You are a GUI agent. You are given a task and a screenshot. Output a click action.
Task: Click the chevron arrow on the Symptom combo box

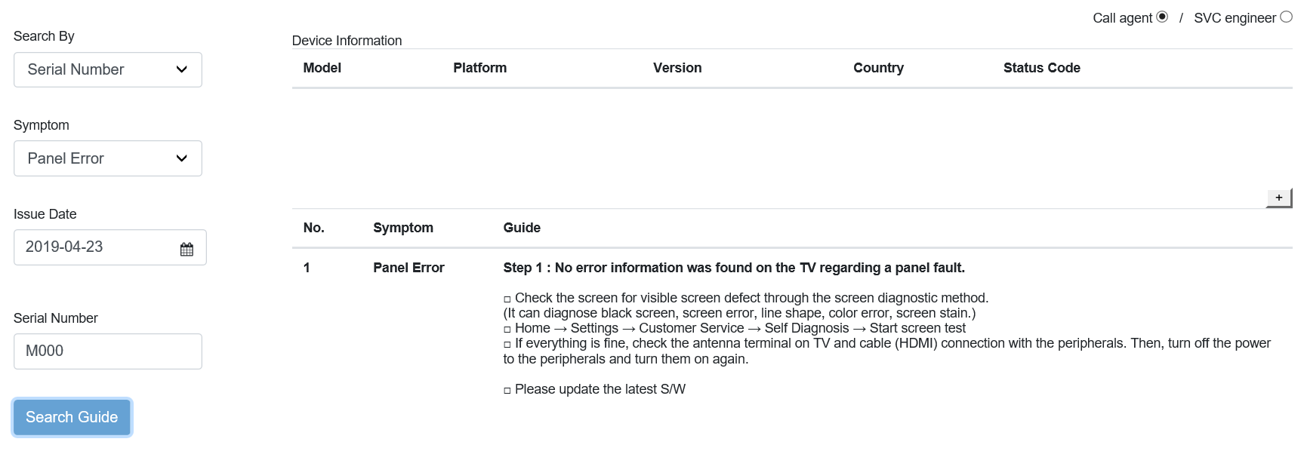(x=181, y=158)
